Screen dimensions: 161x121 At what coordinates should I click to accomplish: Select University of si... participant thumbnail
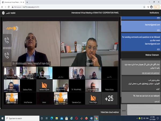pyautogui.click(x=12, y=86)
